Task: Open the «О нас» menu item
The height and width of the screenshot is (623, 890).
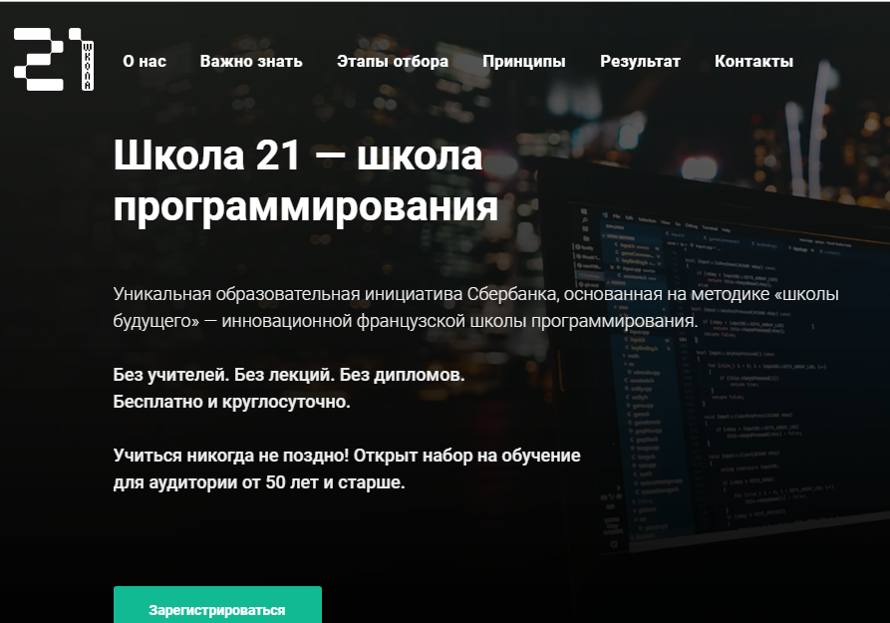Action: point(145,62)
